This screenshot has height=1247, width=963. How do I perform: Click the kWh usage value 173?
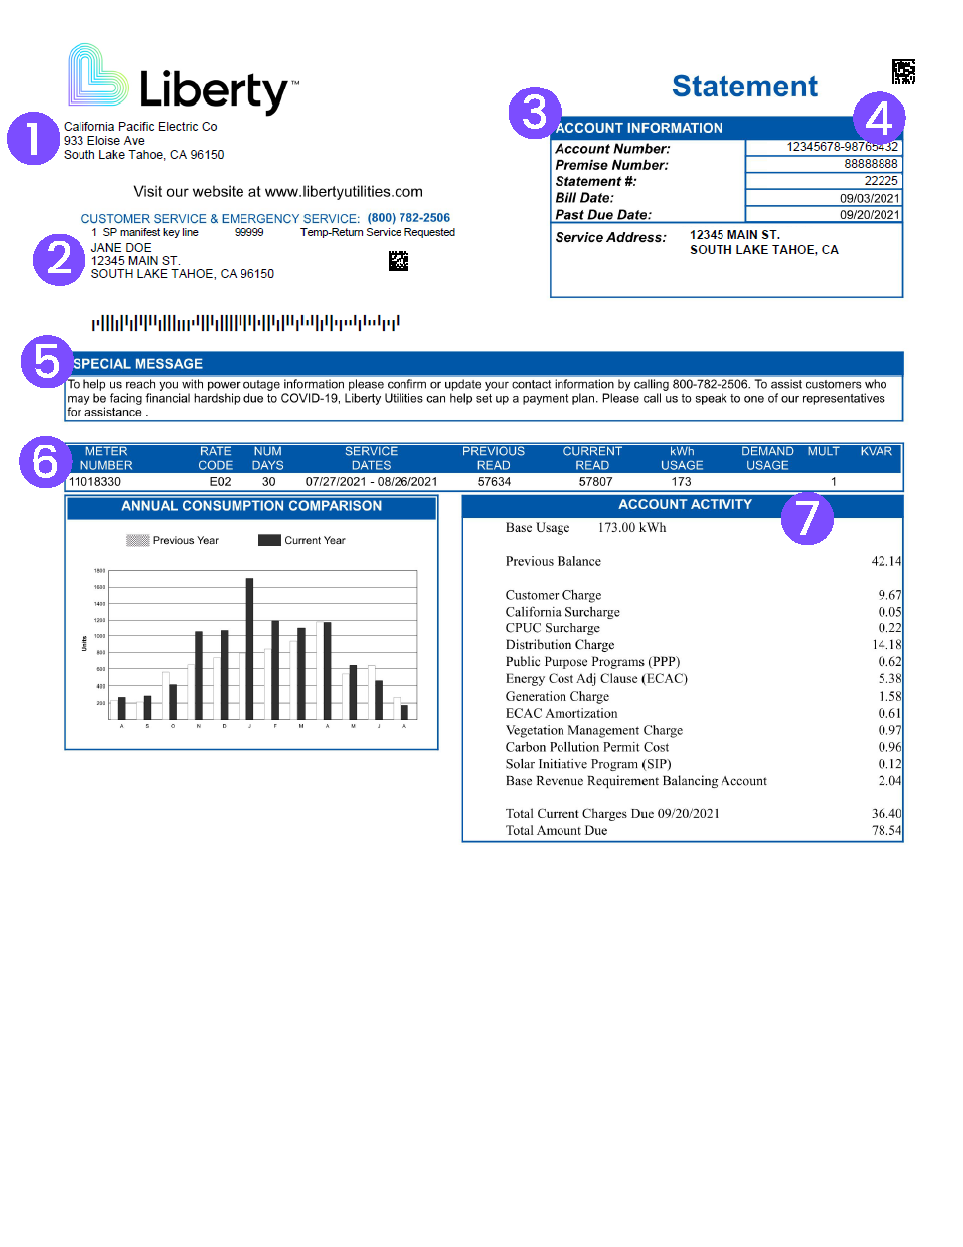pyautogui.click(x=681, y=482)
